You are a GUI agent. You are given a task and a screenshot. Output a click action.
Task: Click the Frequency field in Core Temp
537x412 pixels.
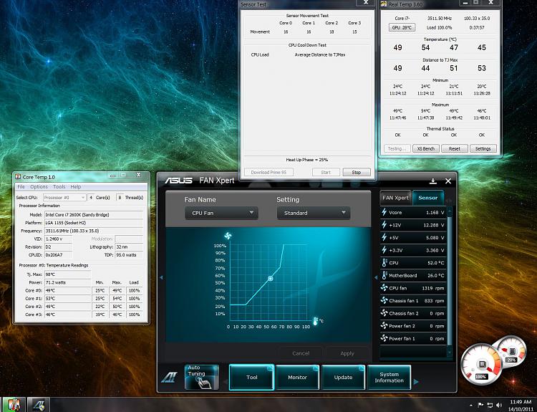(94, 231)
